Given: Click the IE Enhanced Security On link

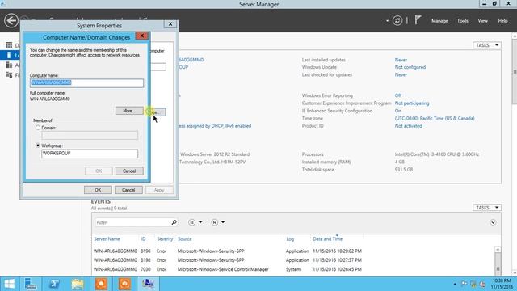Looking at the screenshot, I should [x=398, y=111].
